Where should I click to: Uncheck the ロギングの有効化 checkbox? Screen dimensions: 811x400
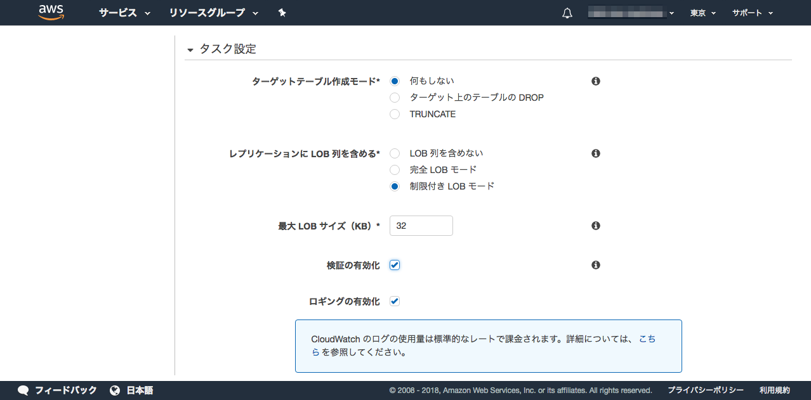pos(395,301)
